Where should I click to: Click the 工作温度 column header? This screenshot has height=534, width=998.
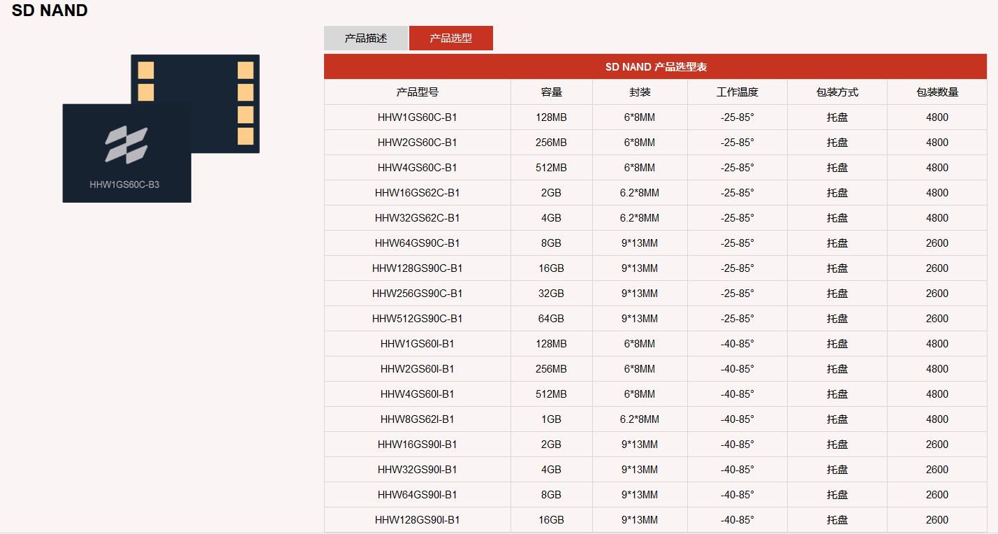738,92
